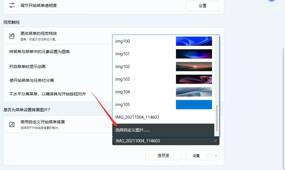Click the page scrollbar at the right edge
Screen dimensions: 285x170
[x=284, y=109]
